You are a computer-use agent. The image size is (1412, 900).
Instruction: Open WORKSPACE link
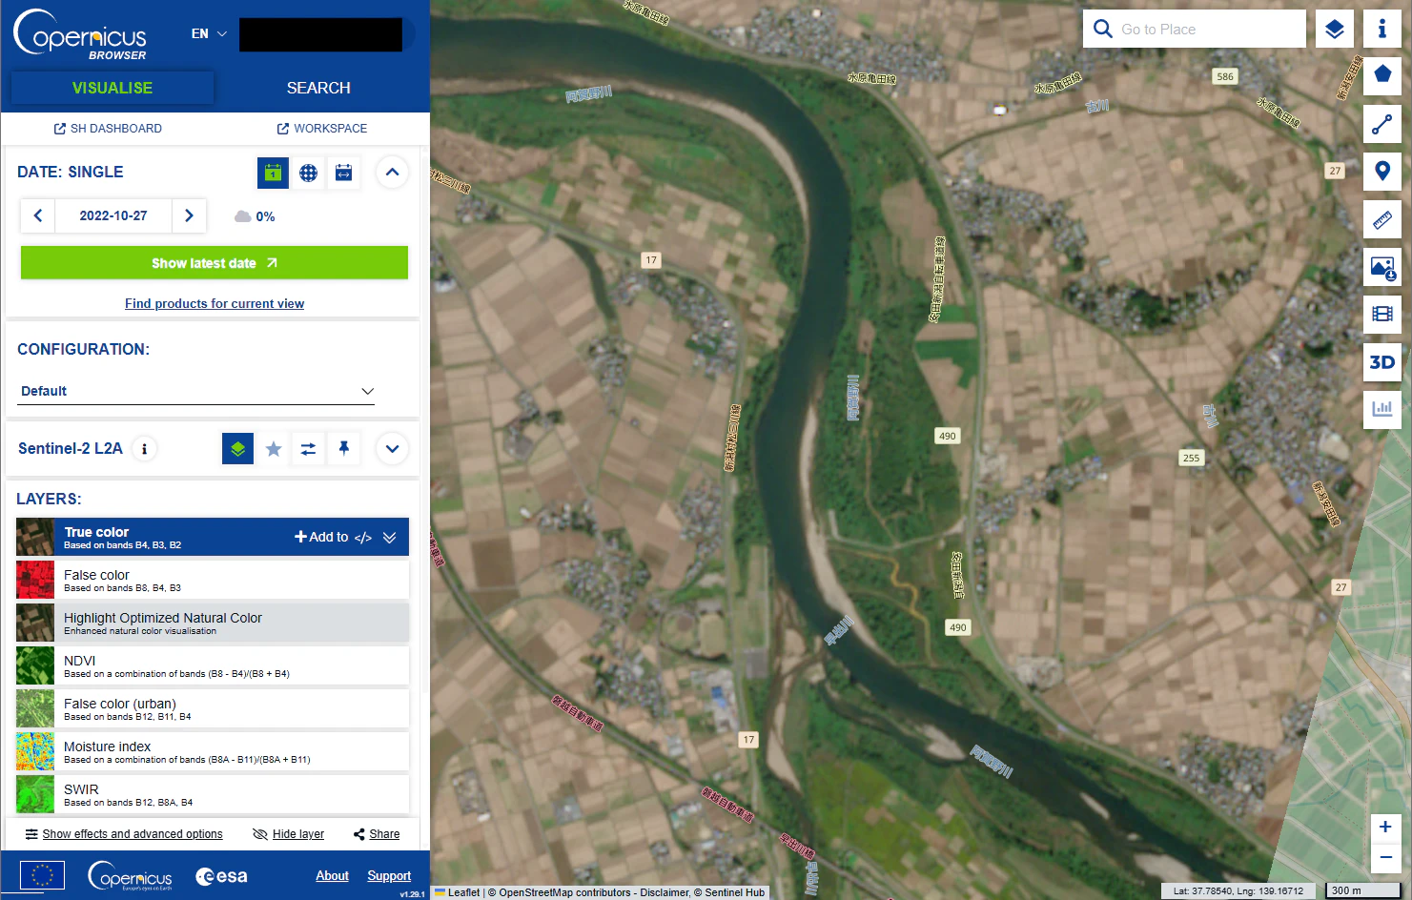pyautogui.click(x=322, y=128)
